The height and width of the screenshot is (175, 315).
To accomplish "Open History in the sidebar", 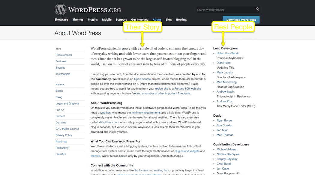I will click(60, 85).
